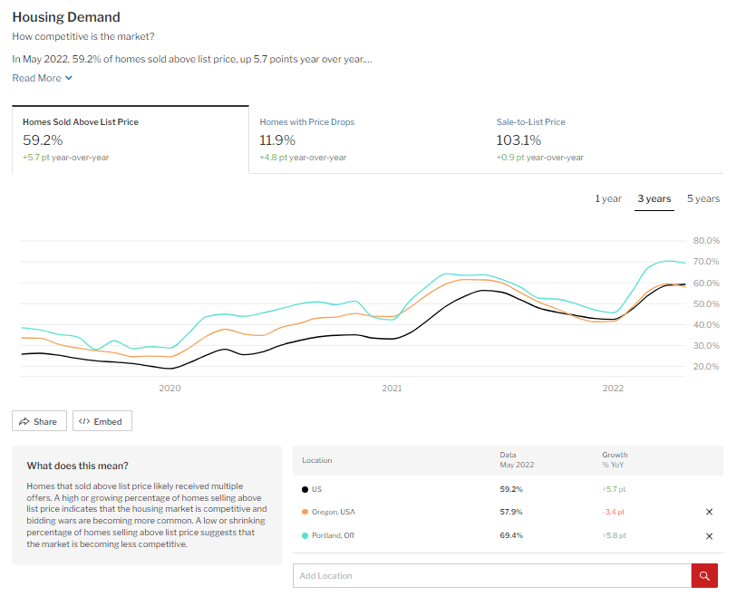Click the black US legend dot

(x=305, y=489)
